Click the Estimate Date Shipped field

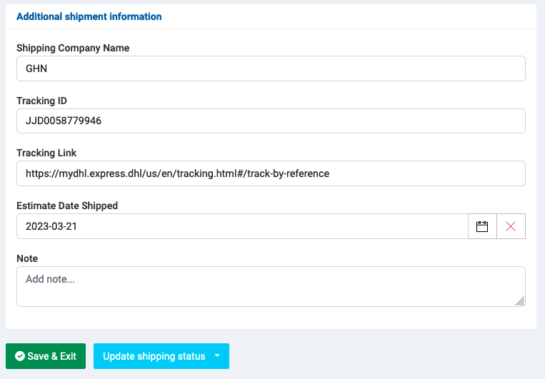(241, 226)
